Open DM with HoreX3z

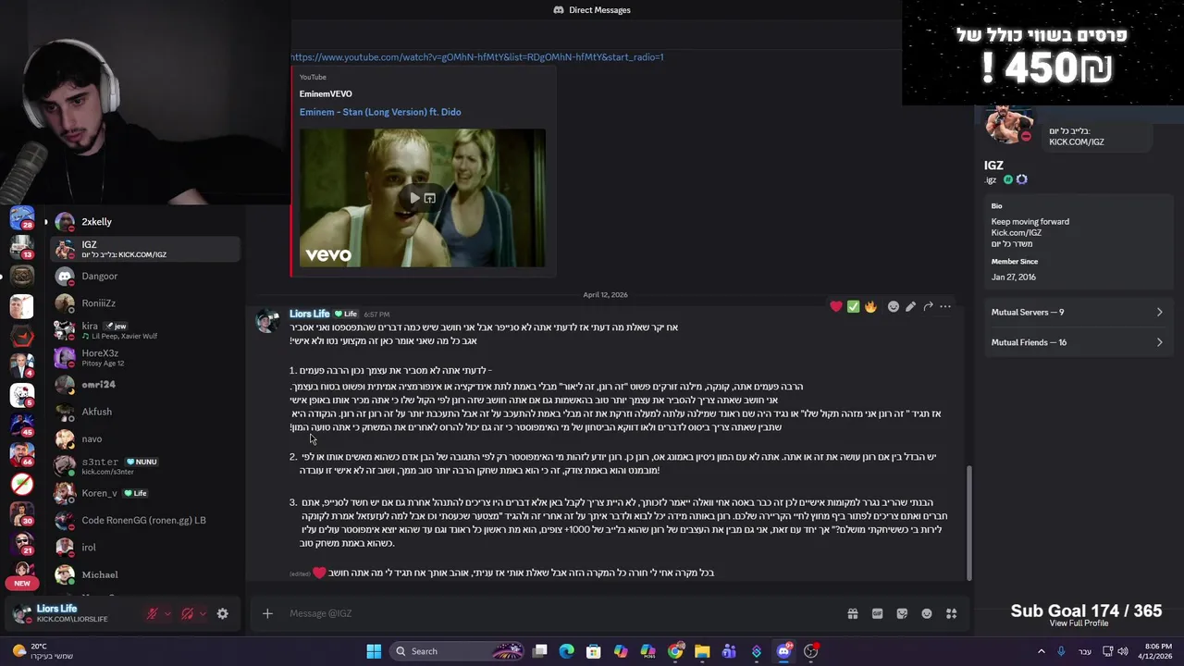(x=144, y=357)
